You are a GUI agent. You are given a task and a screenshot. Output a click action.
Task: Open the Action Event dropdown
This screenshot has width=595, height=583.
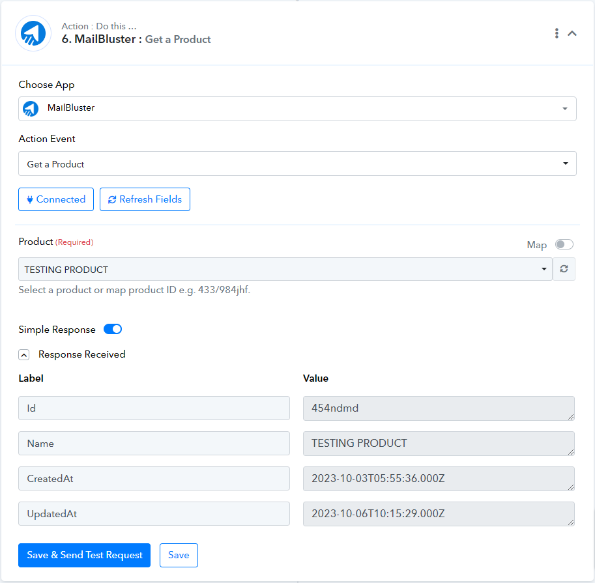point(297,164)
